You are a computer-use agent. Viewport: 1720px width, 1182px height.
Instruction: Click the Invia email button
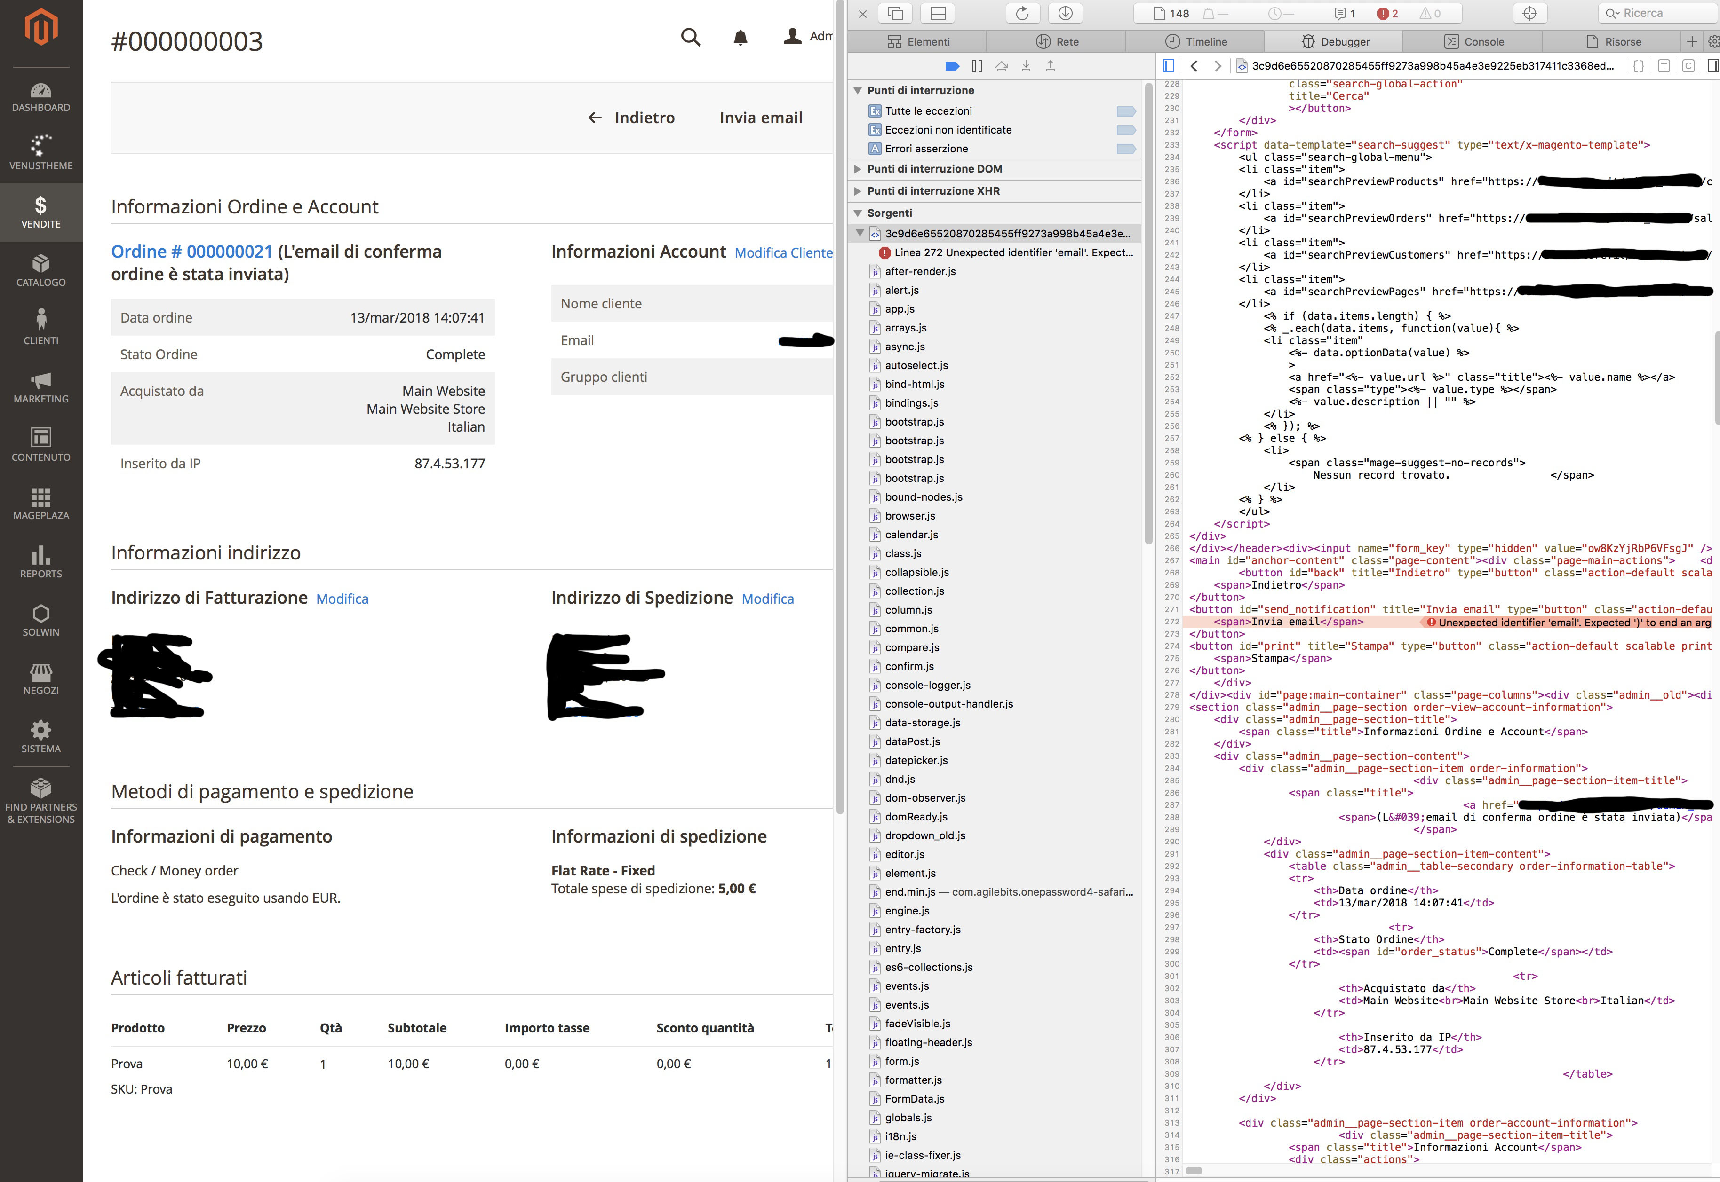(x=760, y=118)
